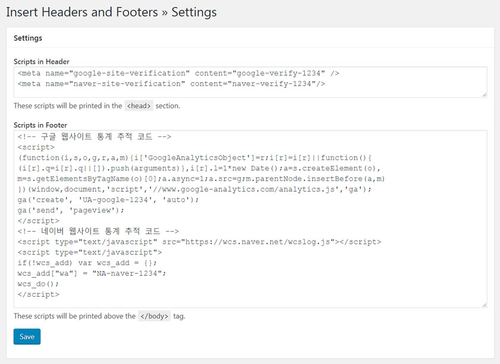Click the 'if(!wcs_add) var wcs_add' line
Screen dimensions: 500x364
point(87,263)
